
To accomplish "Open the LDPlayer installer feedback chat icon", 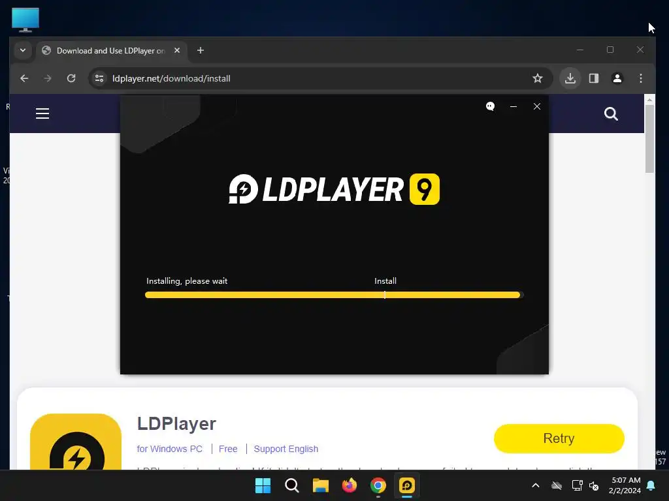I will pos(490,106).
